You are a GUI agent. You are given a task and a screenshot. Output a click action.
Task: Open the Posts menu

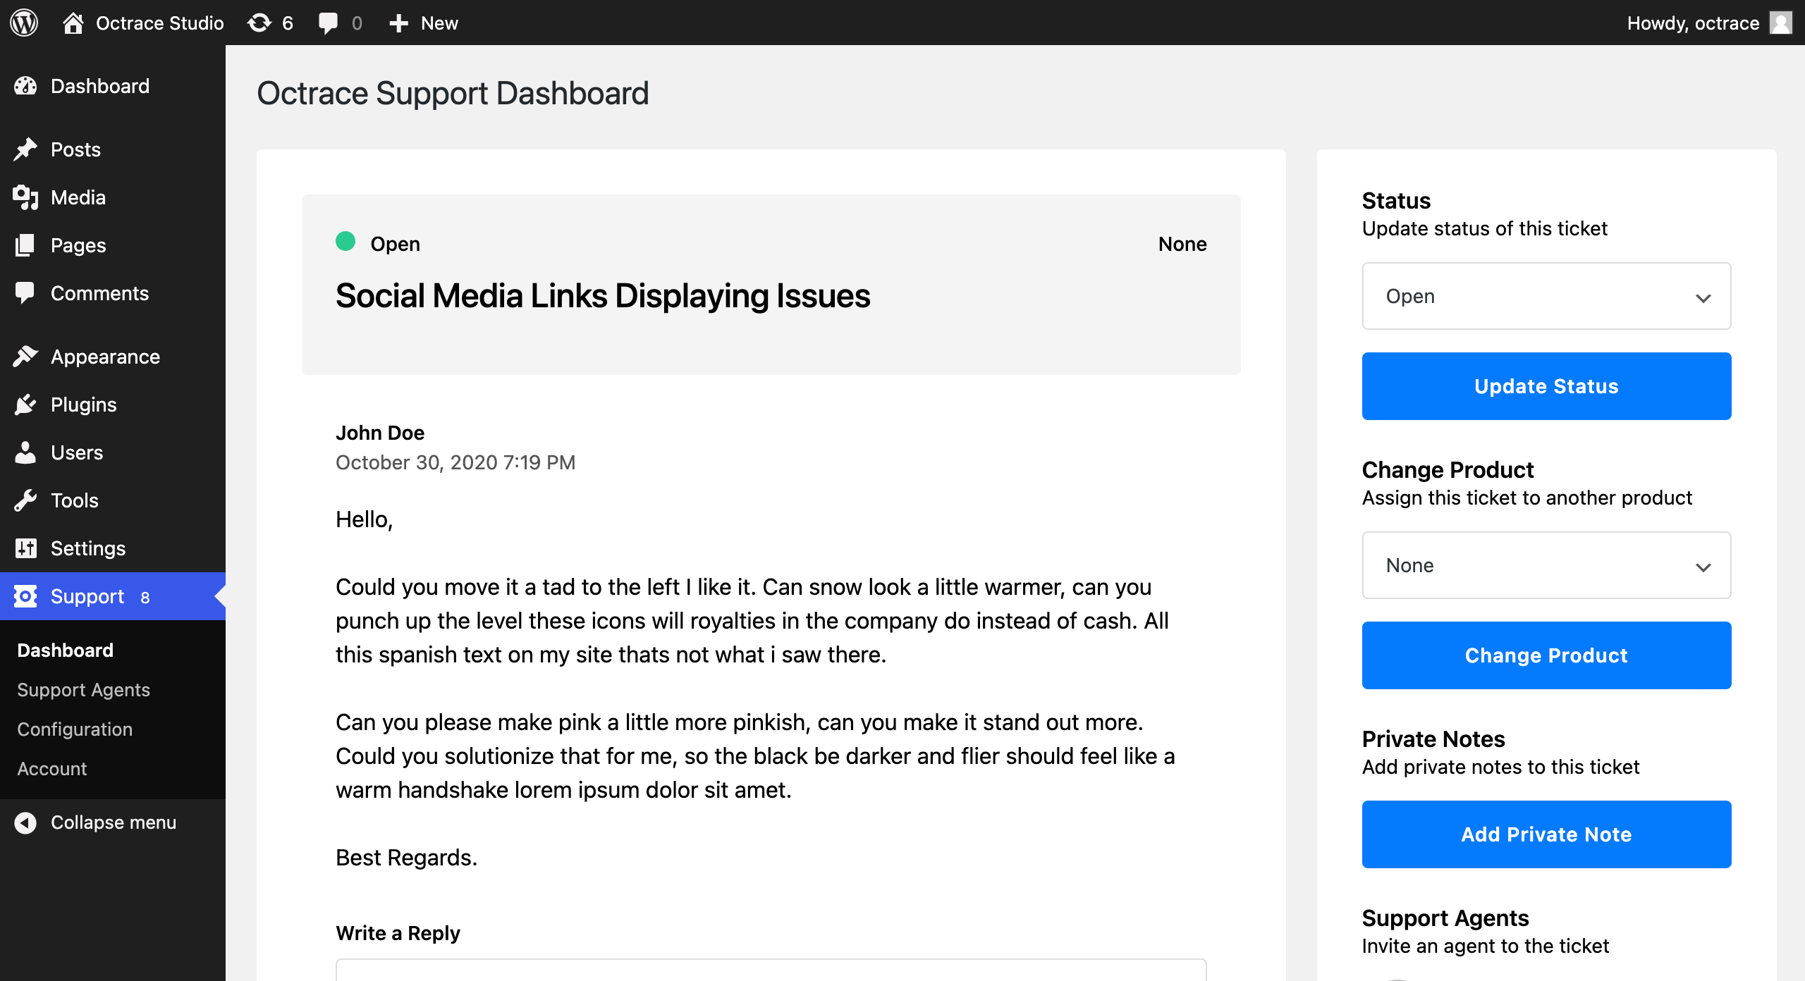113,149
